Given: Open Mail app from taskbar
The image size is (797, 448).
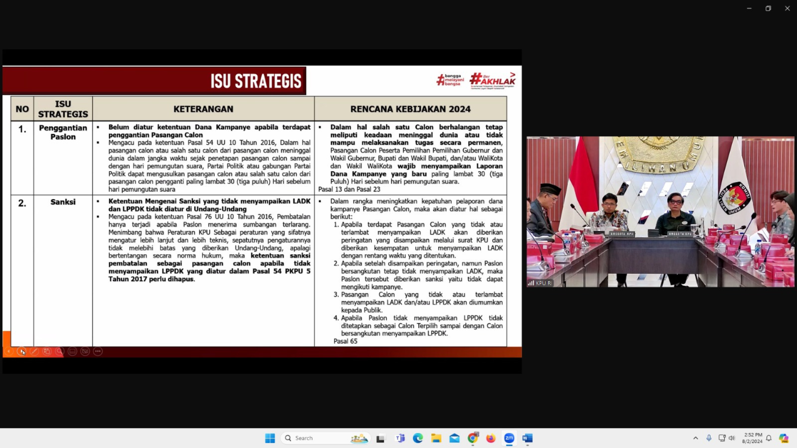Looking at the screenshot, I should coord(455,438).
